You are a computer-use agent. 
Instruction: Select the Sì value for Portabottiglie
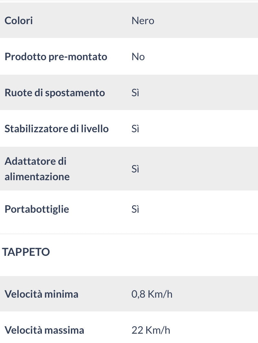[x=135, y=209]
